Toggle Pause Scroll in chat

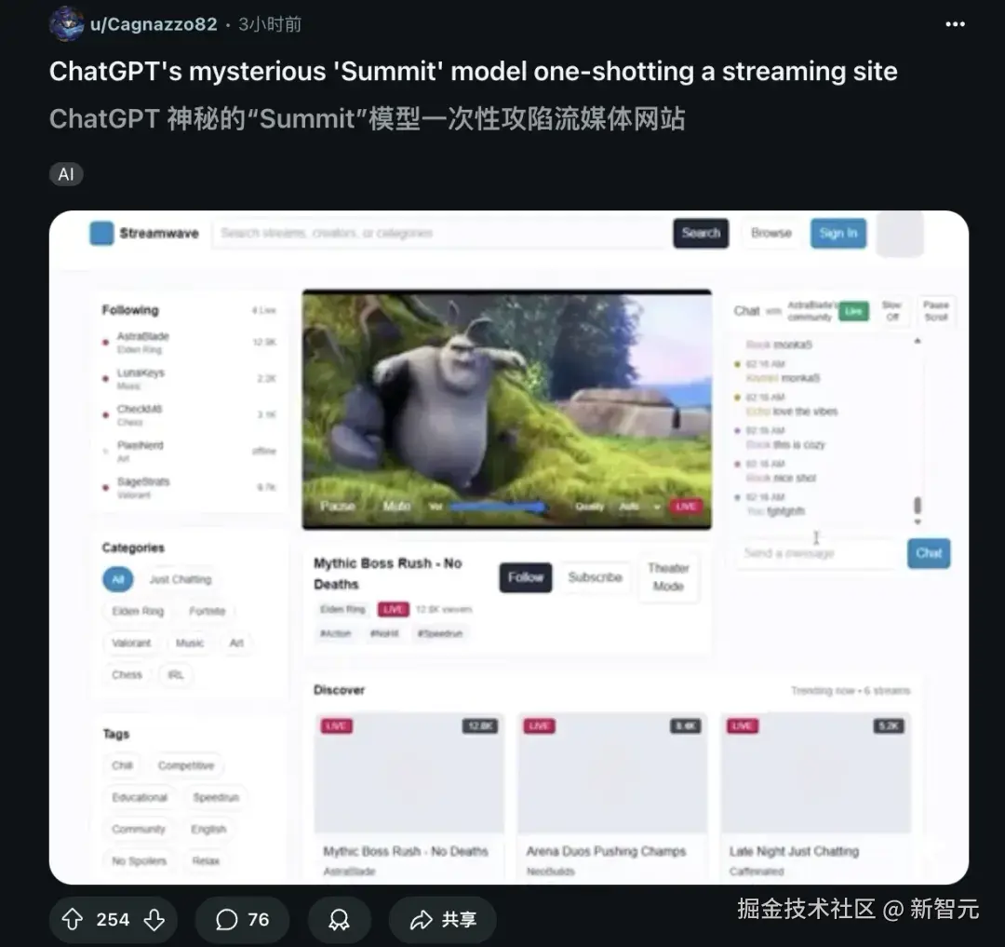pyautogui.click(x=936, y=311)
